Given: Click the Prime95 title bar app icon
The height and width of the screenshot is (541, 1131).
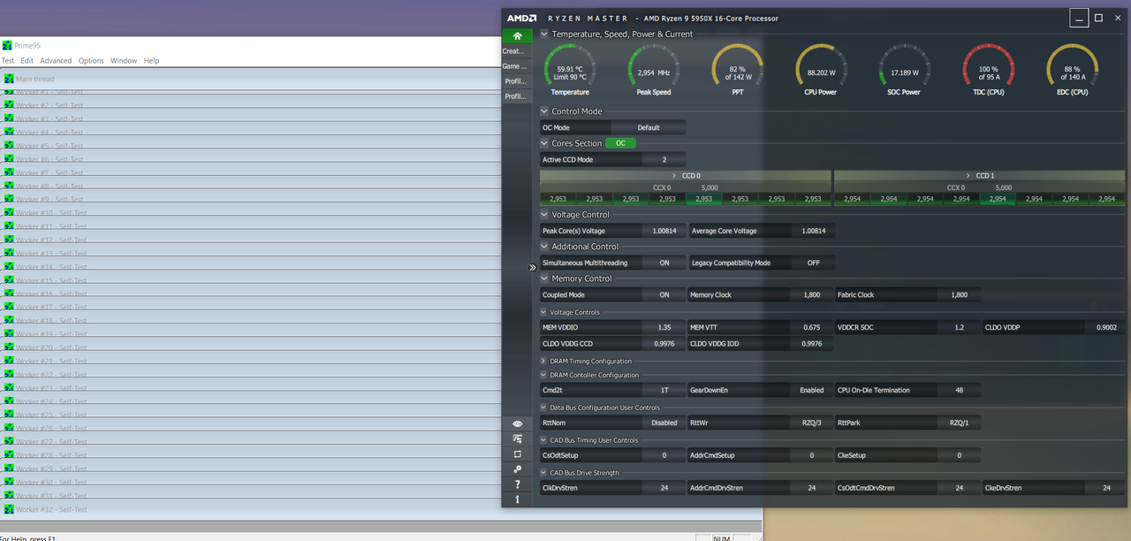Looking at the screenshot, I should [x=7, y=45].
